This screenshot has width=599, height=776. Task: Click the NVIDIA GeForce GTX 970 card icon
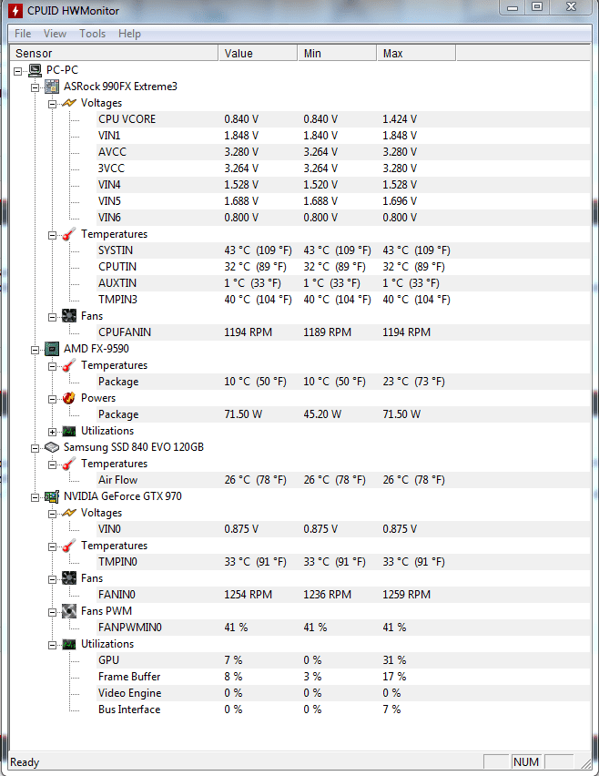[52, 496]
